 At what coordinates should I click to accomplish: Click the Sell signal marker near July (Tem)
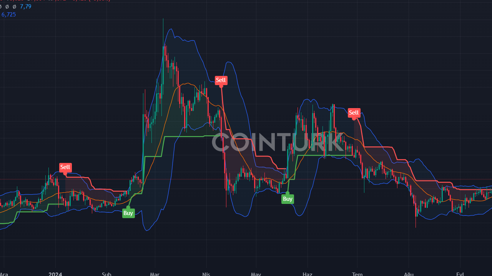[x=354, y=113]
